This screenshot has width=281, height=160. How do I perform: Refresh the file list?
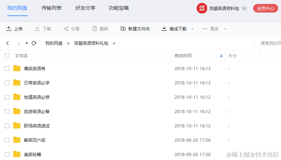(x=34, y=43)
